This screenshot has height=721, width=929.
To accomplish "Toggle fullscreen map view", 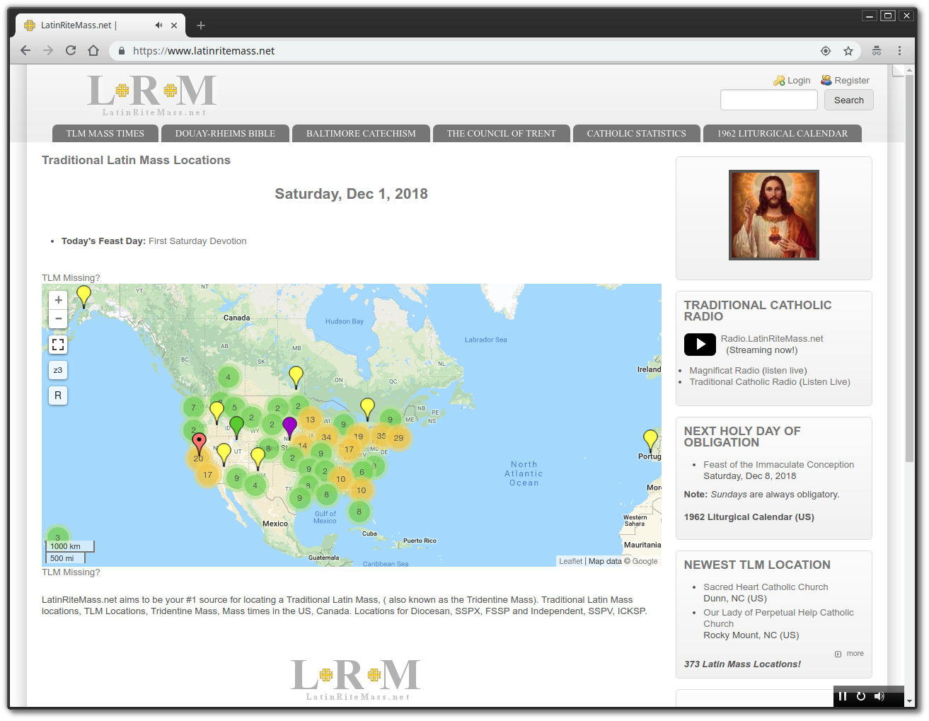I will point(58,345).
